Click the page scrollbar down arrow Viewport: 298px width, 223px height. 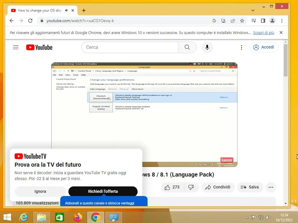point(285,204)
